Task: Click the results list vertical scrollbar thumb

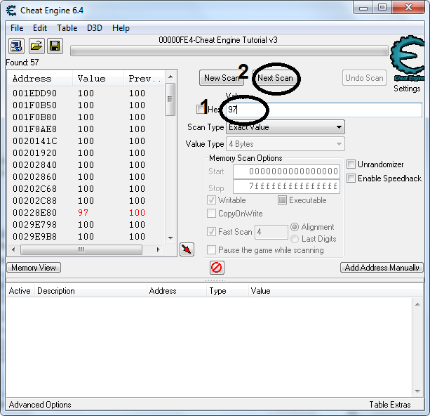Action: (x=170, y=99)
